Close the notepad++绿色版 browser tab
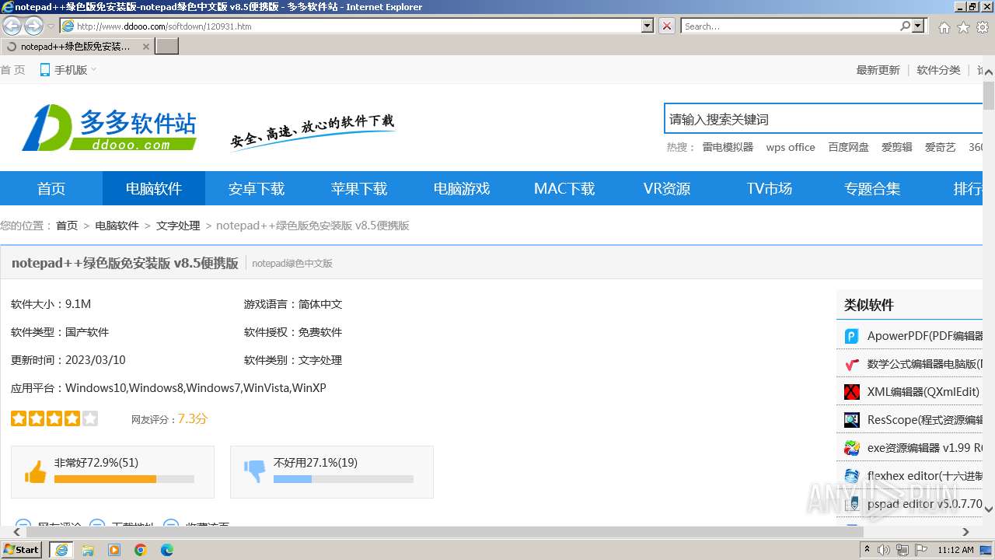Screen dimensions: 995x560 pyautogui.click(x=146, y=47)
